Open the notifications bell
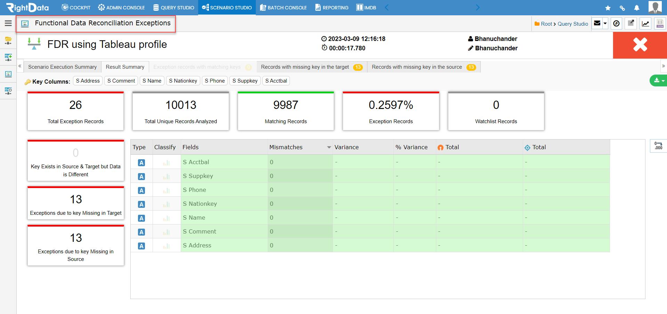The height and width of the screenshot is (314, 667). pos(637,8)
